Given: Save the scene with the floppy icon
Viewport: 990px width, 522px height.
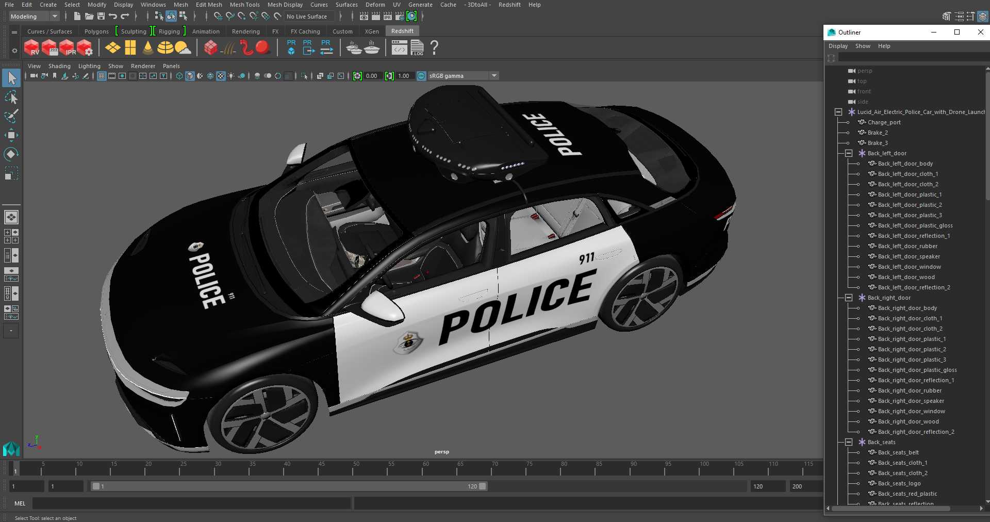Looking at the screenshot, I should coord(101,16).
